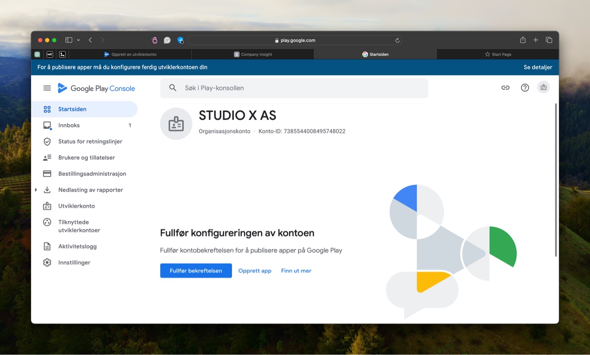Image resolution: width=590 pixels, height=355 pixels.
Task: Click the Aktivitetslogg document icon
Action: (47, 246)
